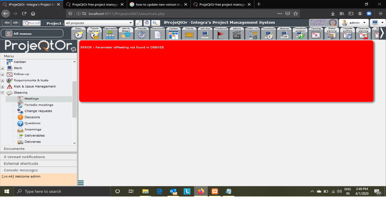Open the All projects dropdown
This screenshot has height=197, width=386.
pos(99,23)
